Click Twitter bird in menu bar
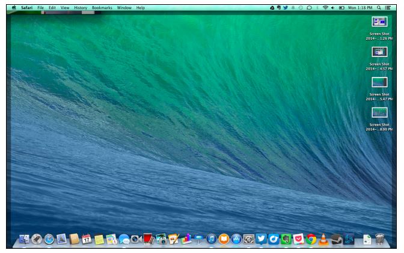 pos(286,8)
